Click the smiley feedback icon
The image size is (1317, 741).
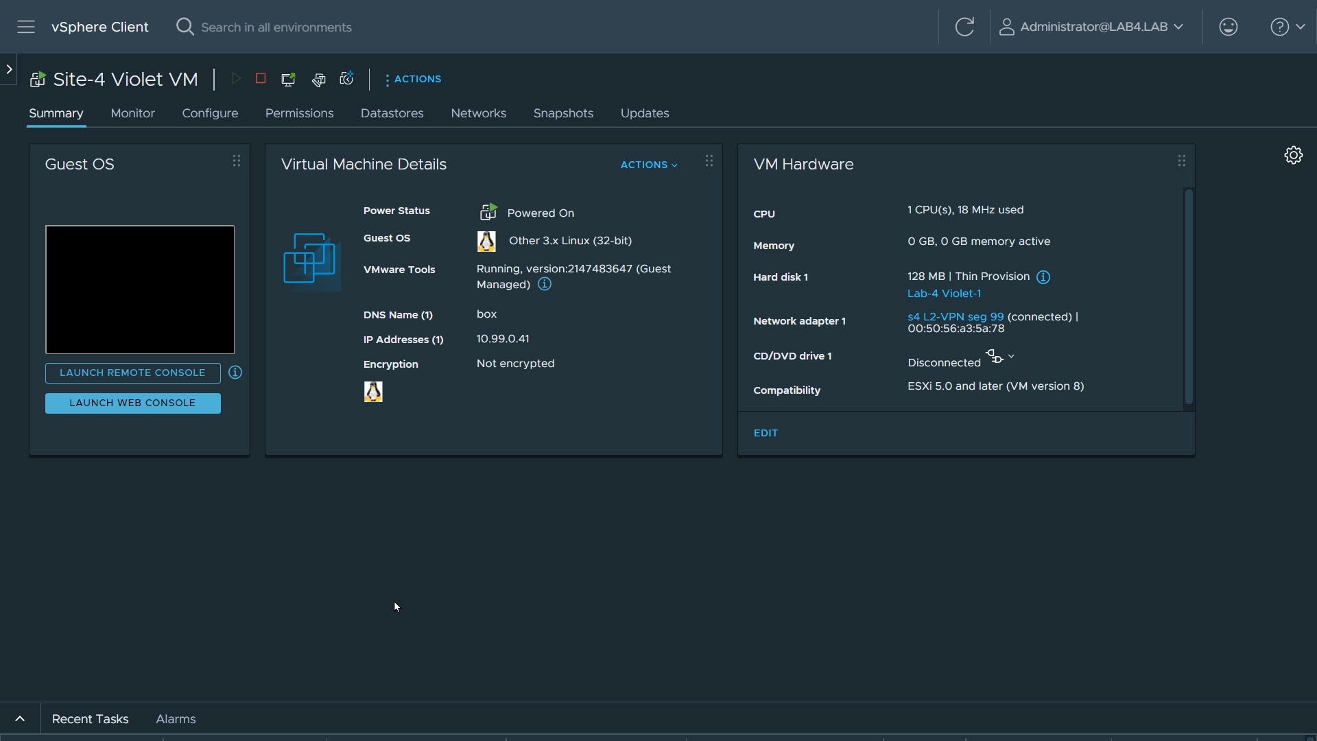1228,27
